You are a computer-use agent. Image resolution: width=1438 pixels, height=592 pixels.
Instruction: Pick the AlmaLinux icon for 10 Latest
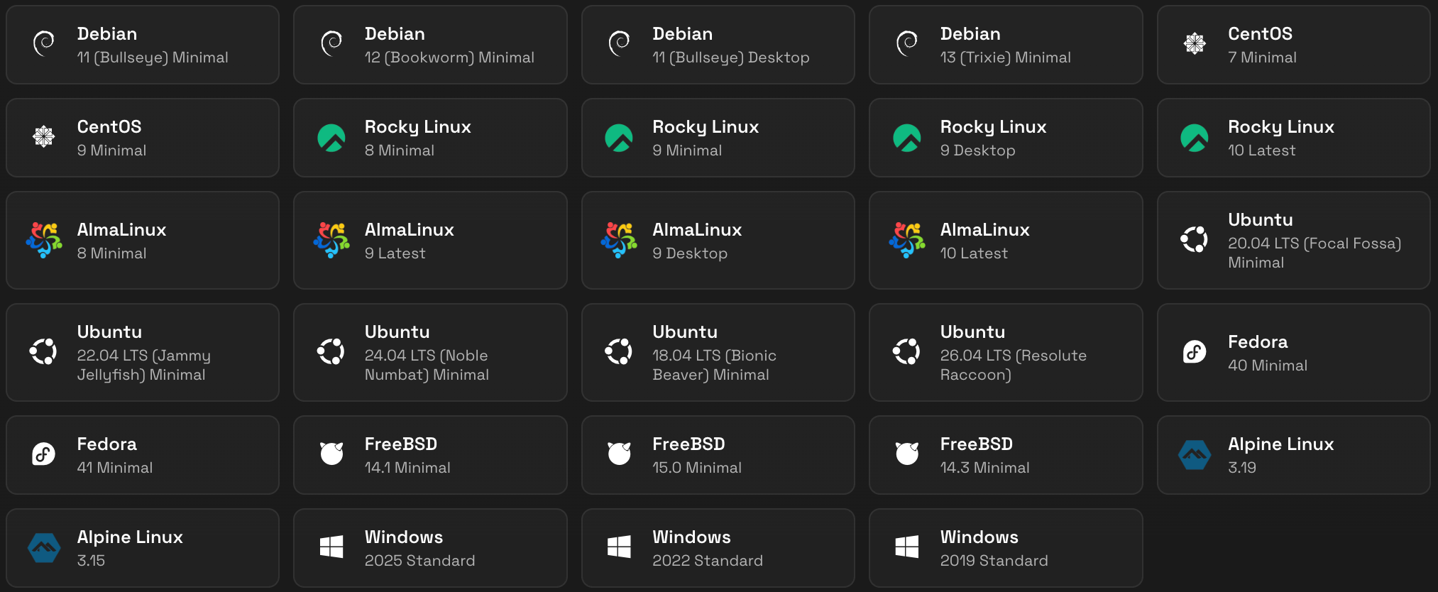907,240
